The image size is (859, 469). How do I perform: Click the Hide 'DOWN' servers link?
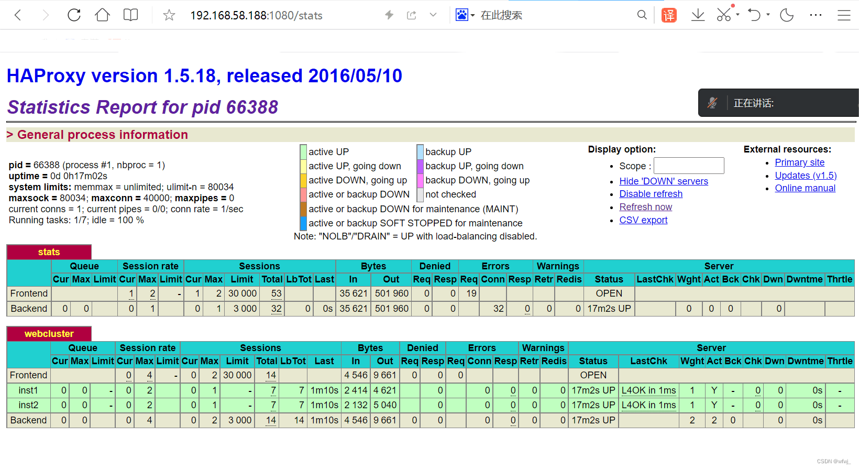pos(664,181)
